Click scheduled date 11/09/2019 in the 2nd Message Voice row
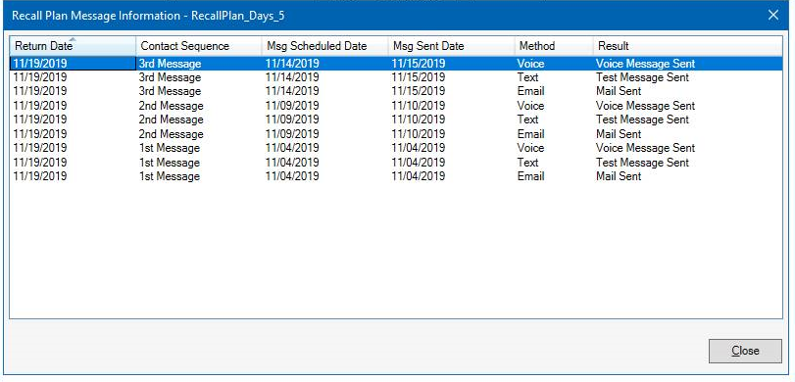Screen dimensions: 795x382 click(x=292, y=106)
